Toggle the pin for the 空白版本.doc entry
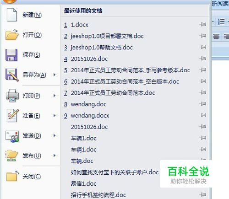 click(203, 81)
